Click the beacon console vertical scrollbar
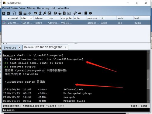152x114 pixels. coord(148,77)
